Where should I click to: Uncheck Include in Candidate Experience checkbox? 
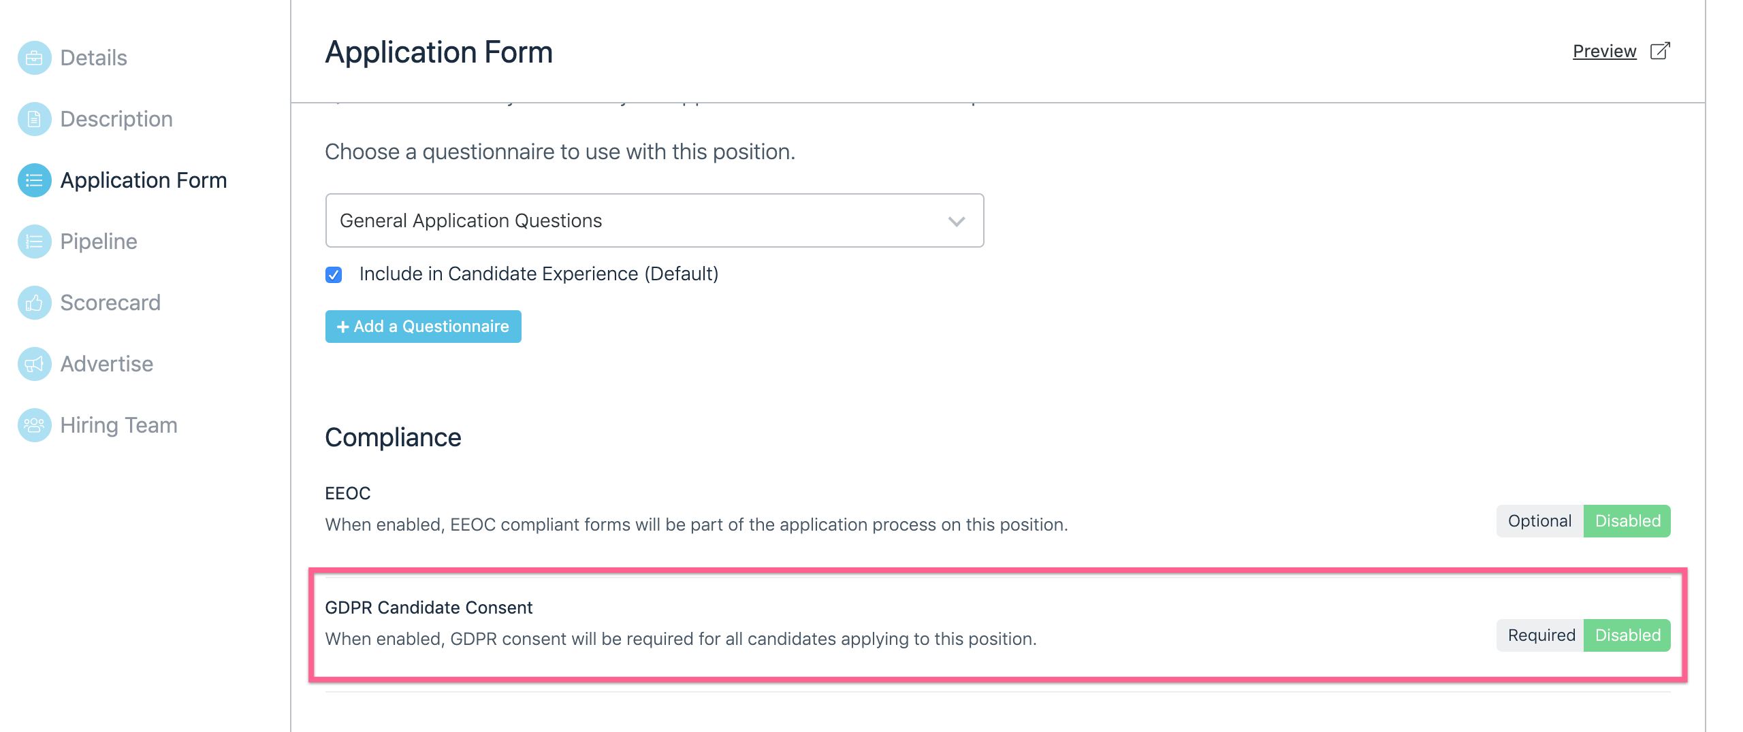334,275
